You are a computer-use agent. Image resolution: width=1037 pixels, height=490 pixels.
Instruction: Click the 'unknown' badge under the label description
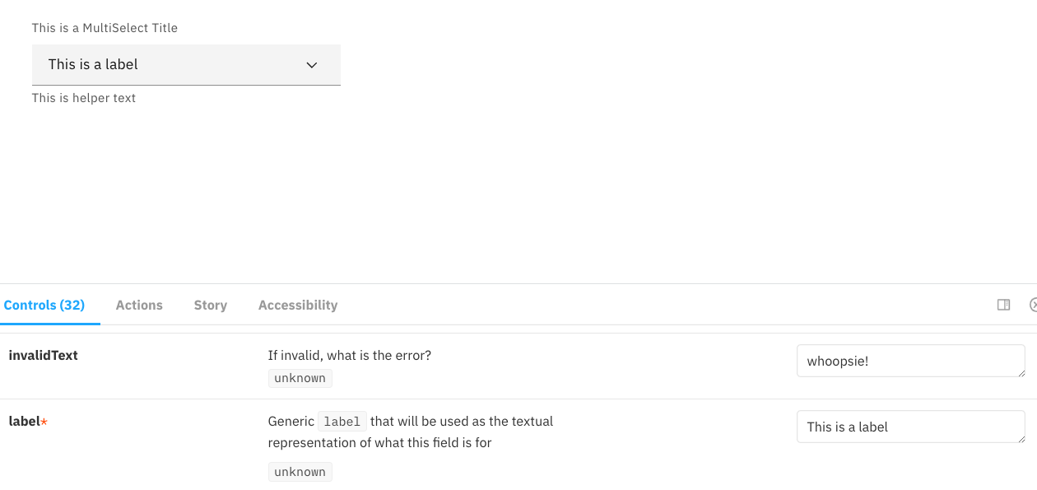[300, 471]
